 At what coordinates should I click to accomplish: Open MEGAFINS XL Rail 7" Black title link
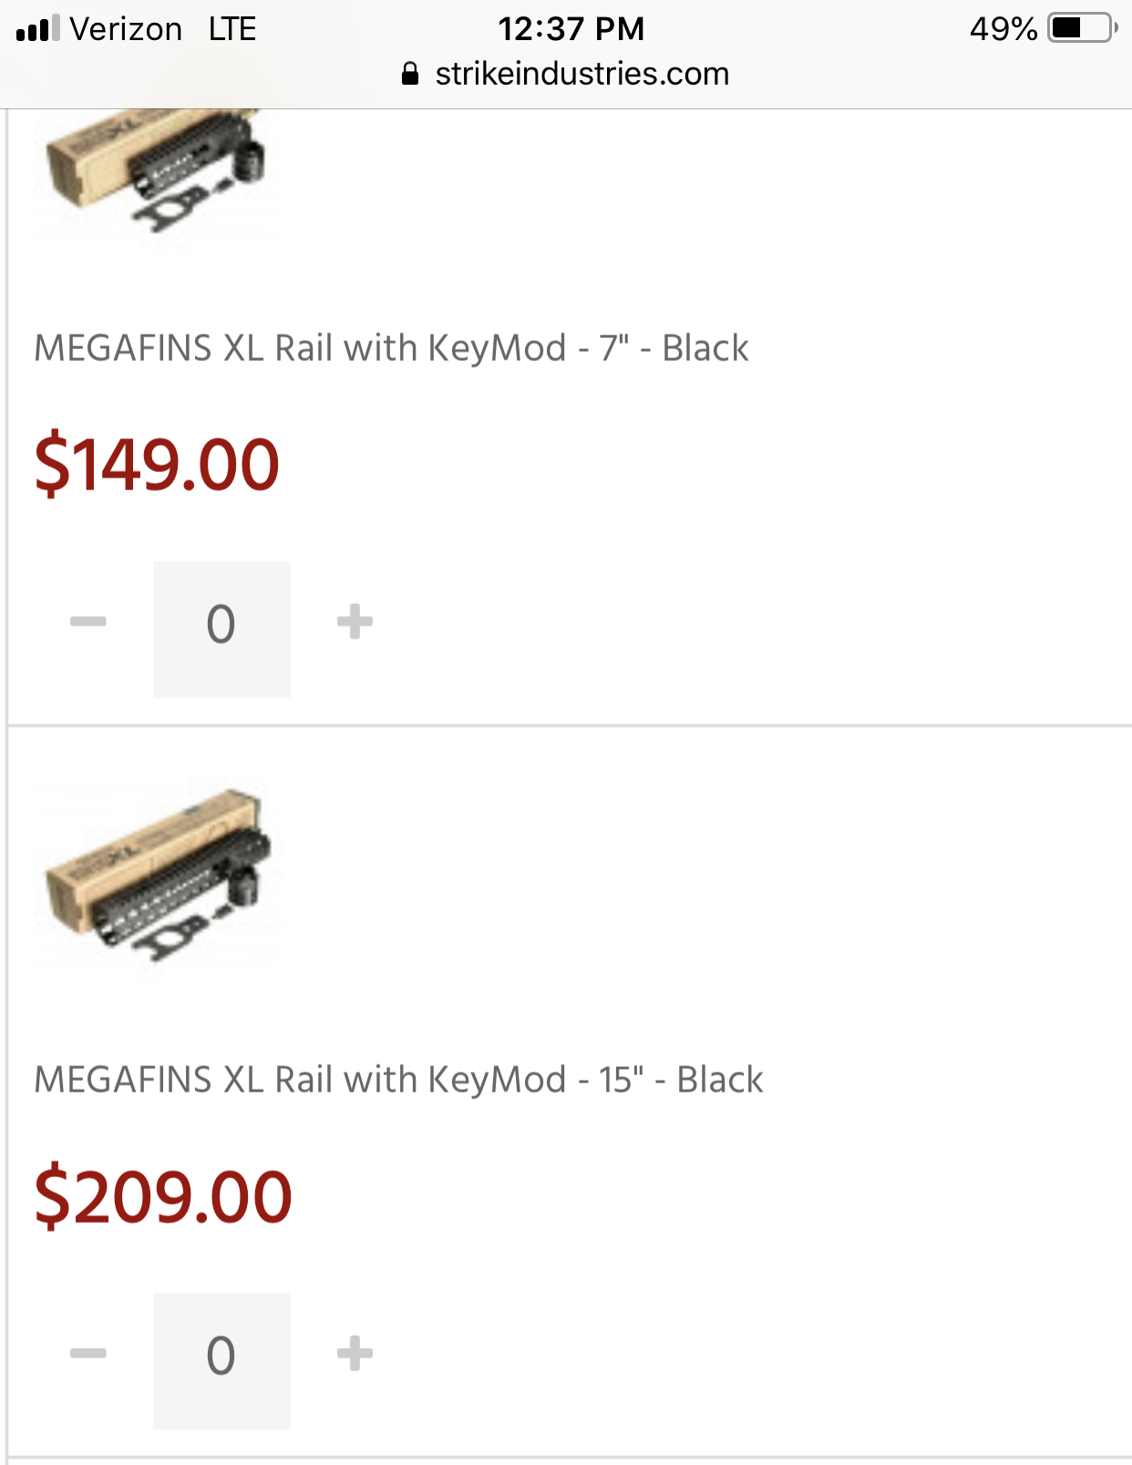391,348
